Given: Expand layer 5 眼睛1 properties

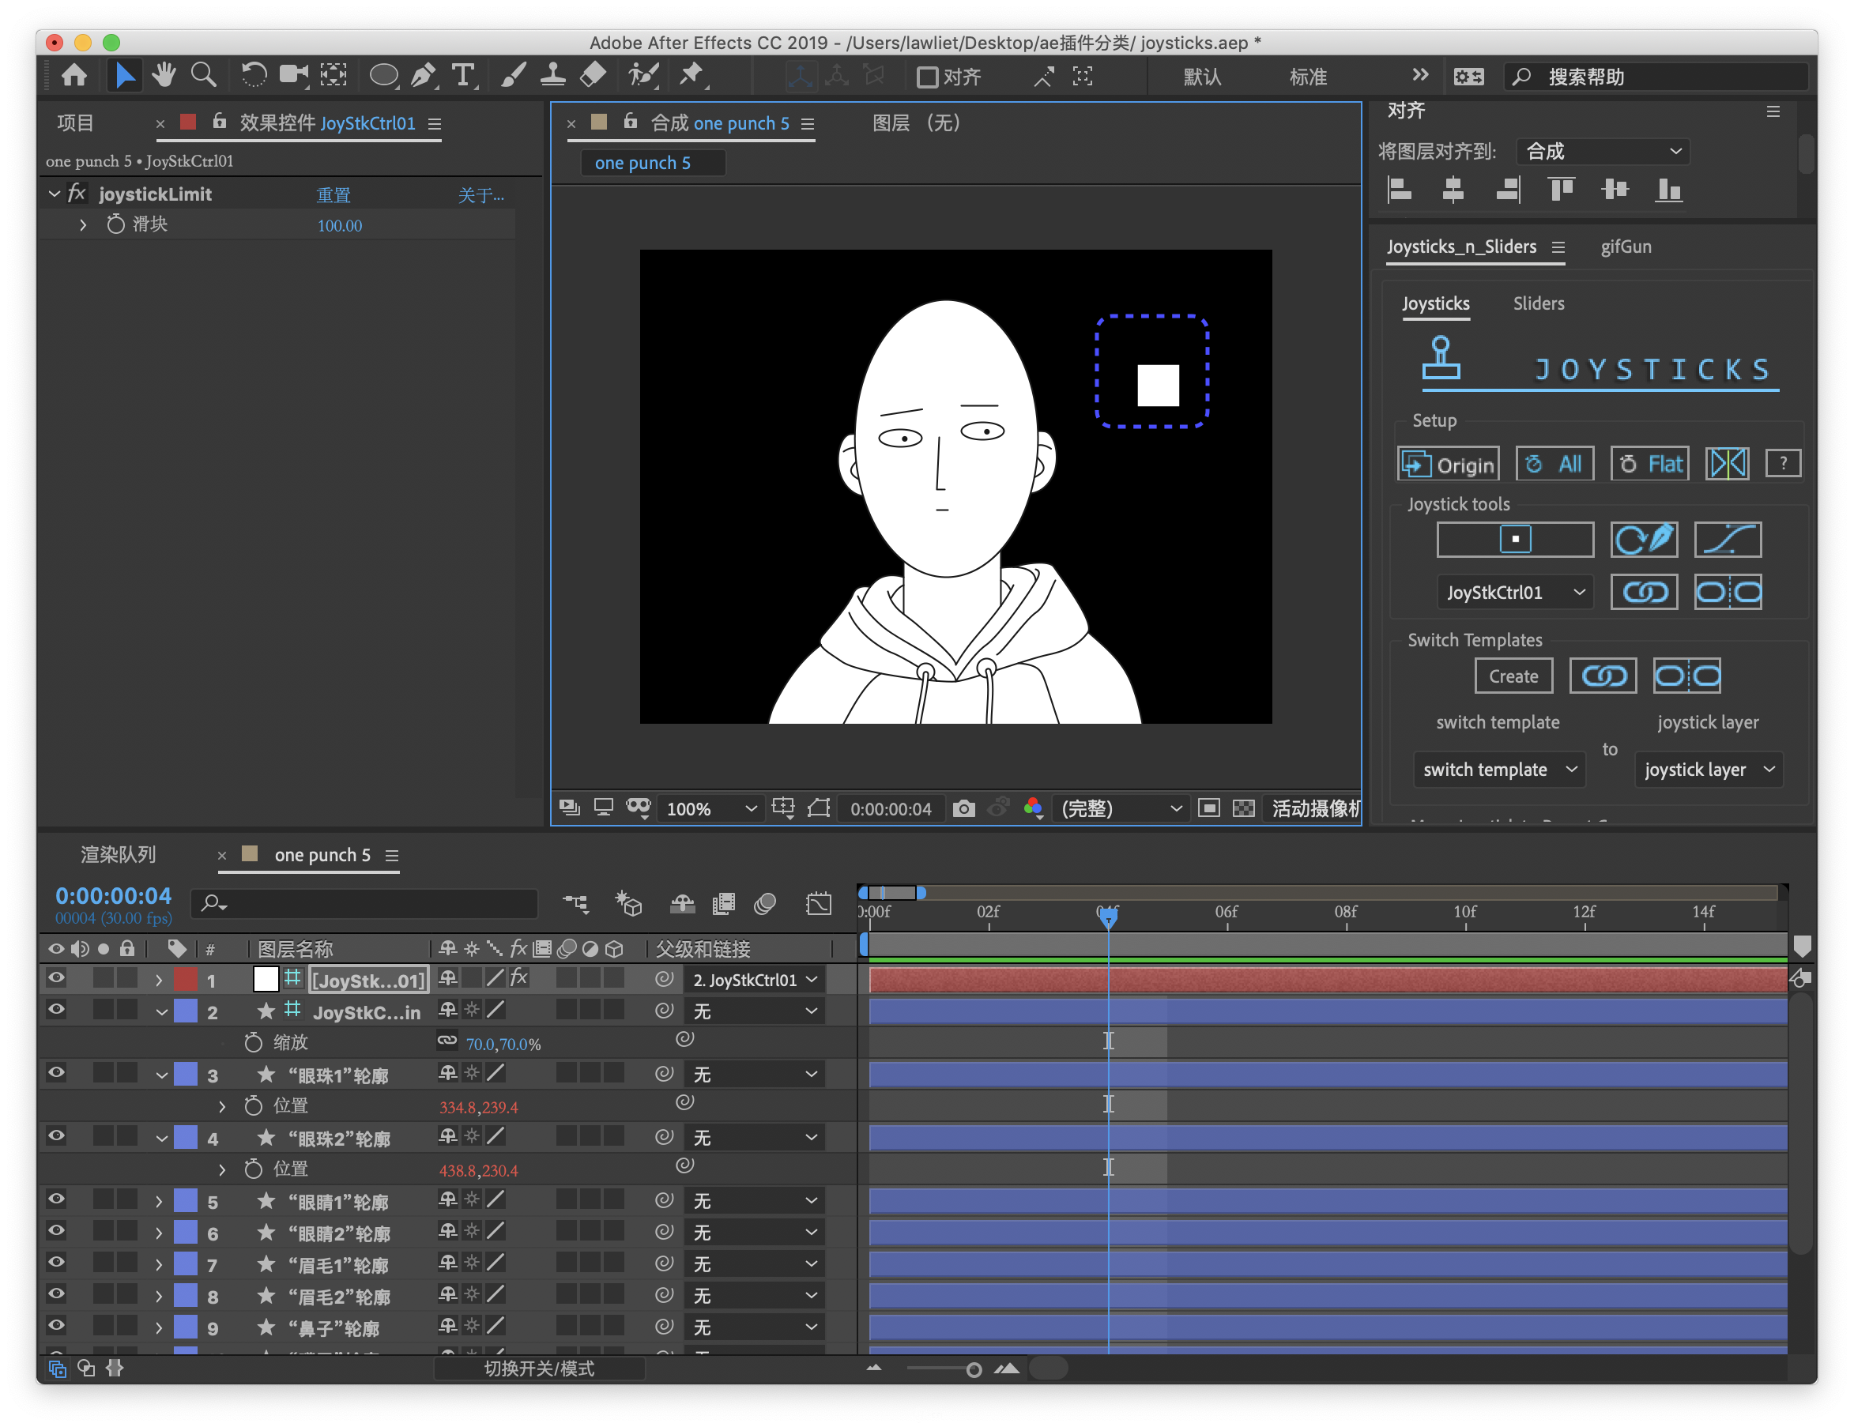Looking at the screenshot, I should coord(159,1202).
